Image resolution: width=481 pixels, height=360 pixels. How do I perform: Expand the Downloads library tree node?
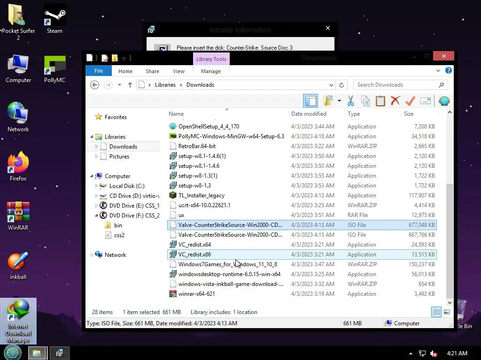pyautogui.click(x=96, y=147)
